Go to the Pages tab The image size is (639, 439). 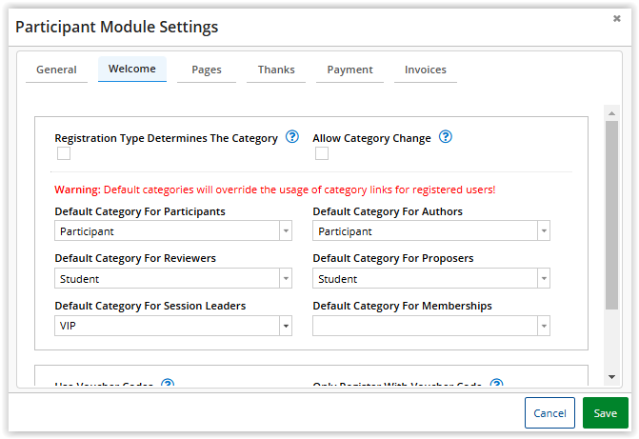pos(207,70)
